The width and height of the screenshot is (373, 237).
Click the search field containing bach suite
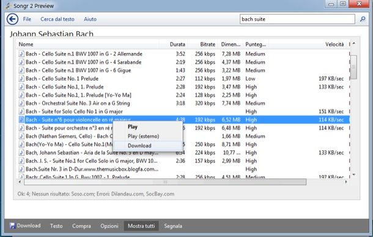point(297,19)
